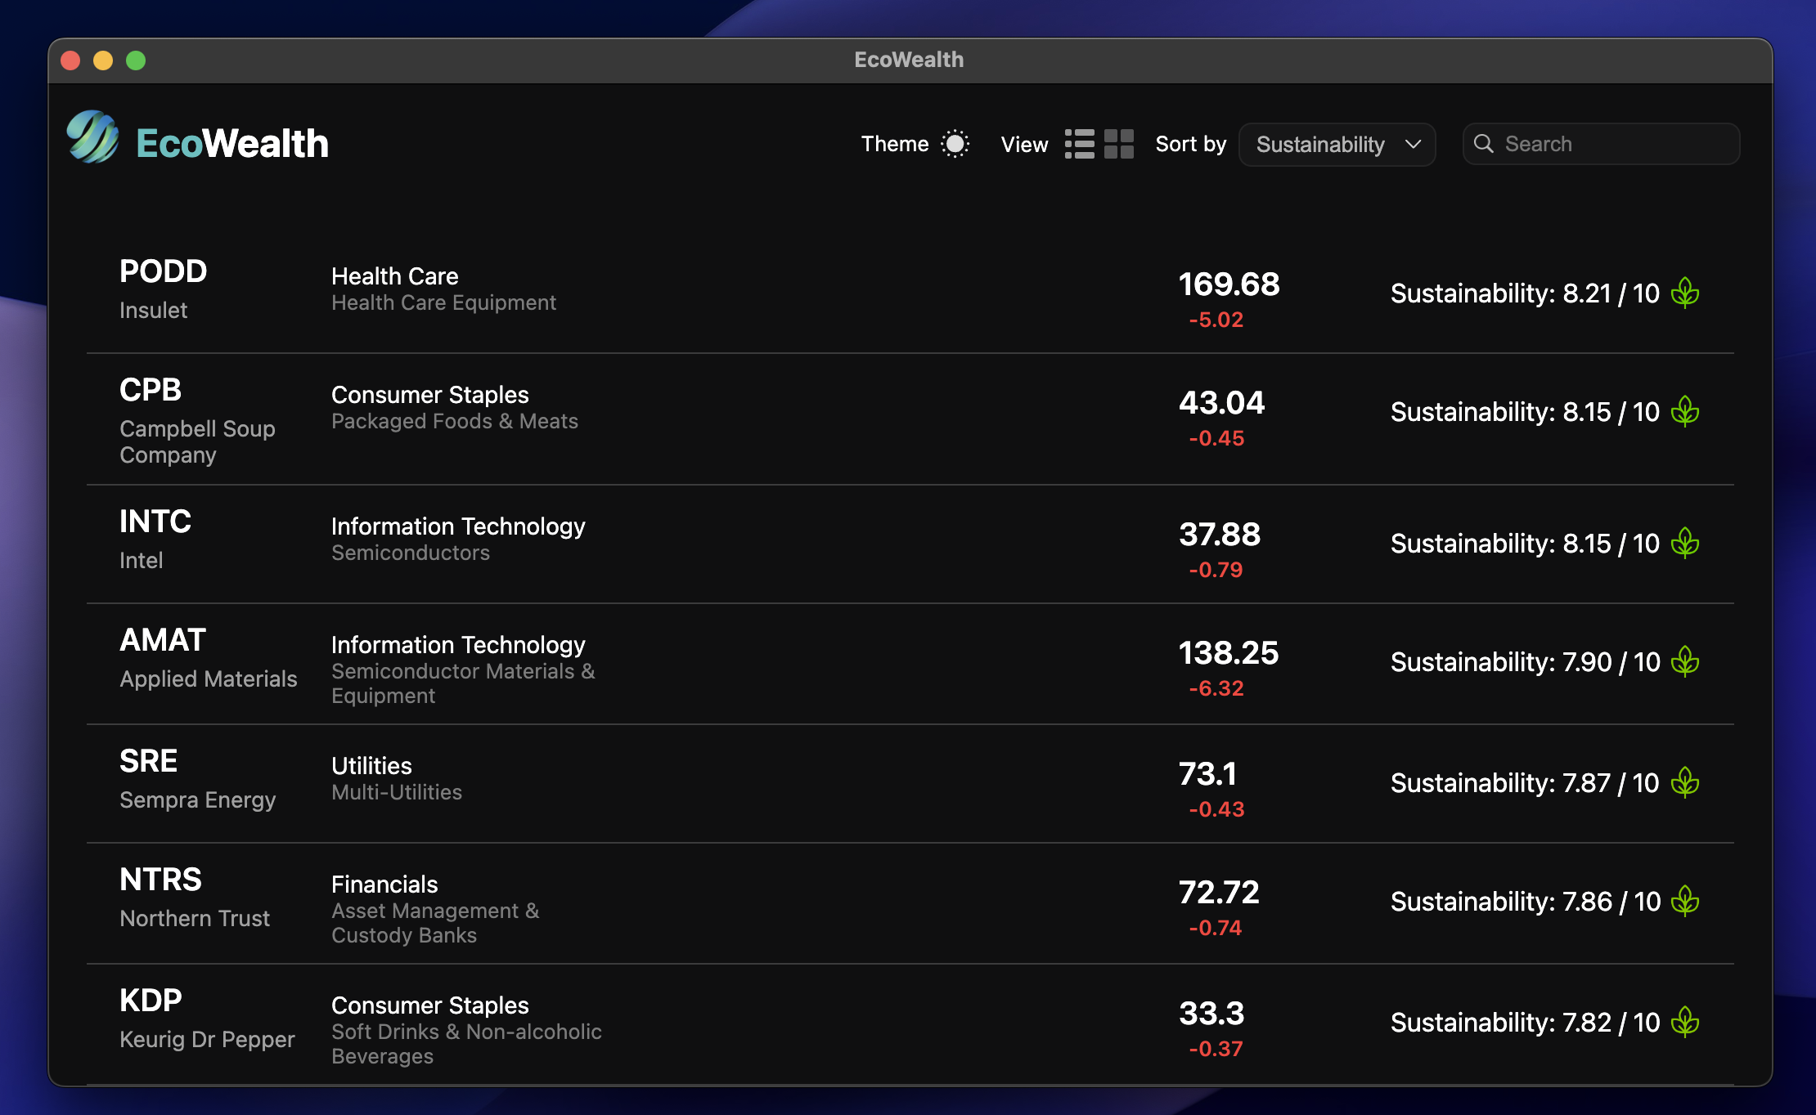Click the leaf icon next to PODD sustainability
Screen dimensions: 1816x1115
(x=1685, y=293)
